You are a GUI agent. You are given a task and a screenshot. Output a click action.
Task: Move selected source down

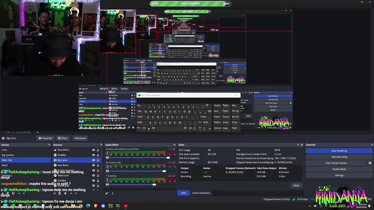tap(76, 193)
